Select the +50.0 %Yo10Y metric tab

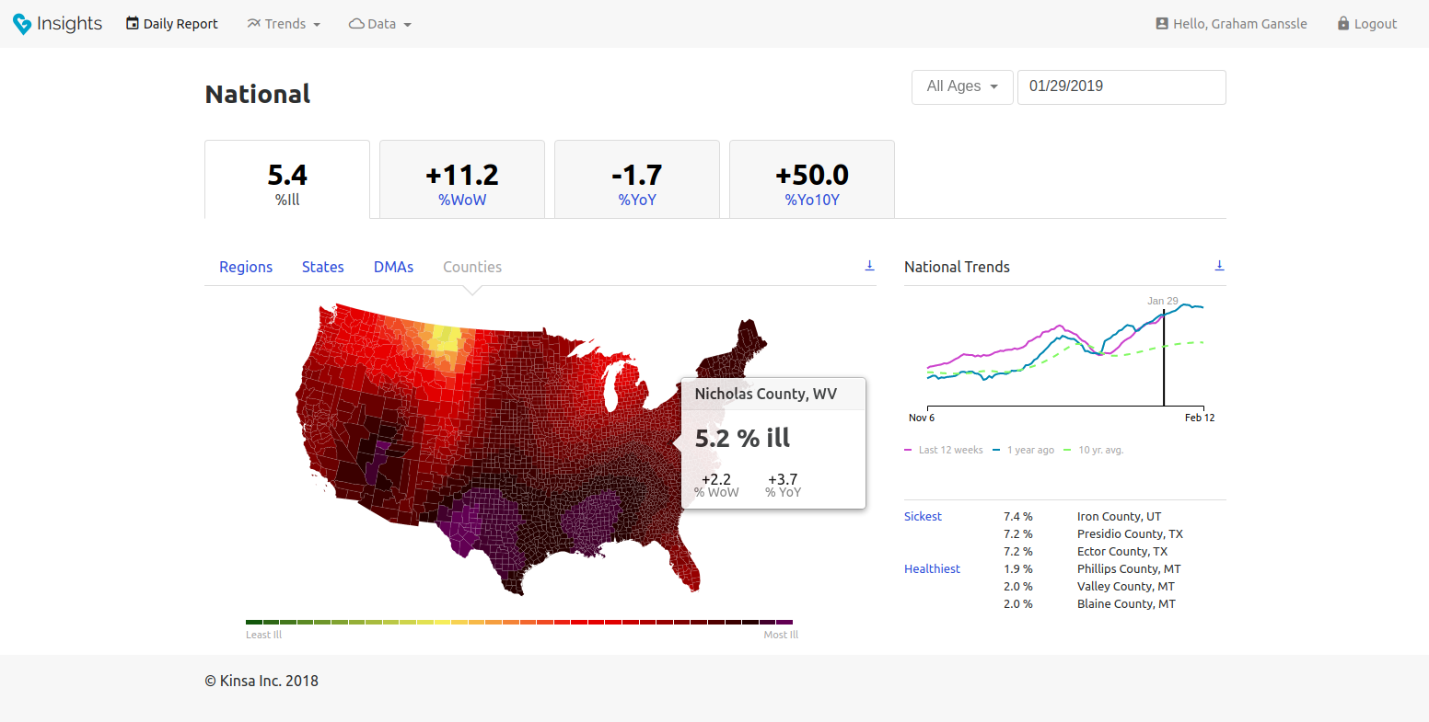point(812,179)
